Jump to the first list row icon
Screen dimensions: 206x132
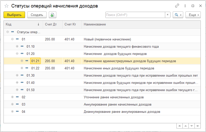pyautogui.click(x=180, y=126)
